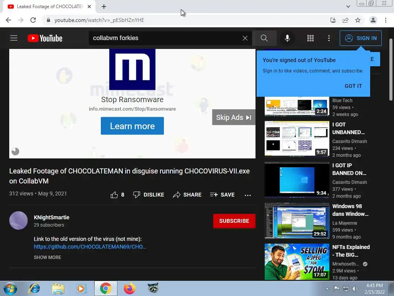Select the Leaked Footage of CHOCOLATEMAN tab
Viewport: 394px width, 296px height.
pos(49,7)
